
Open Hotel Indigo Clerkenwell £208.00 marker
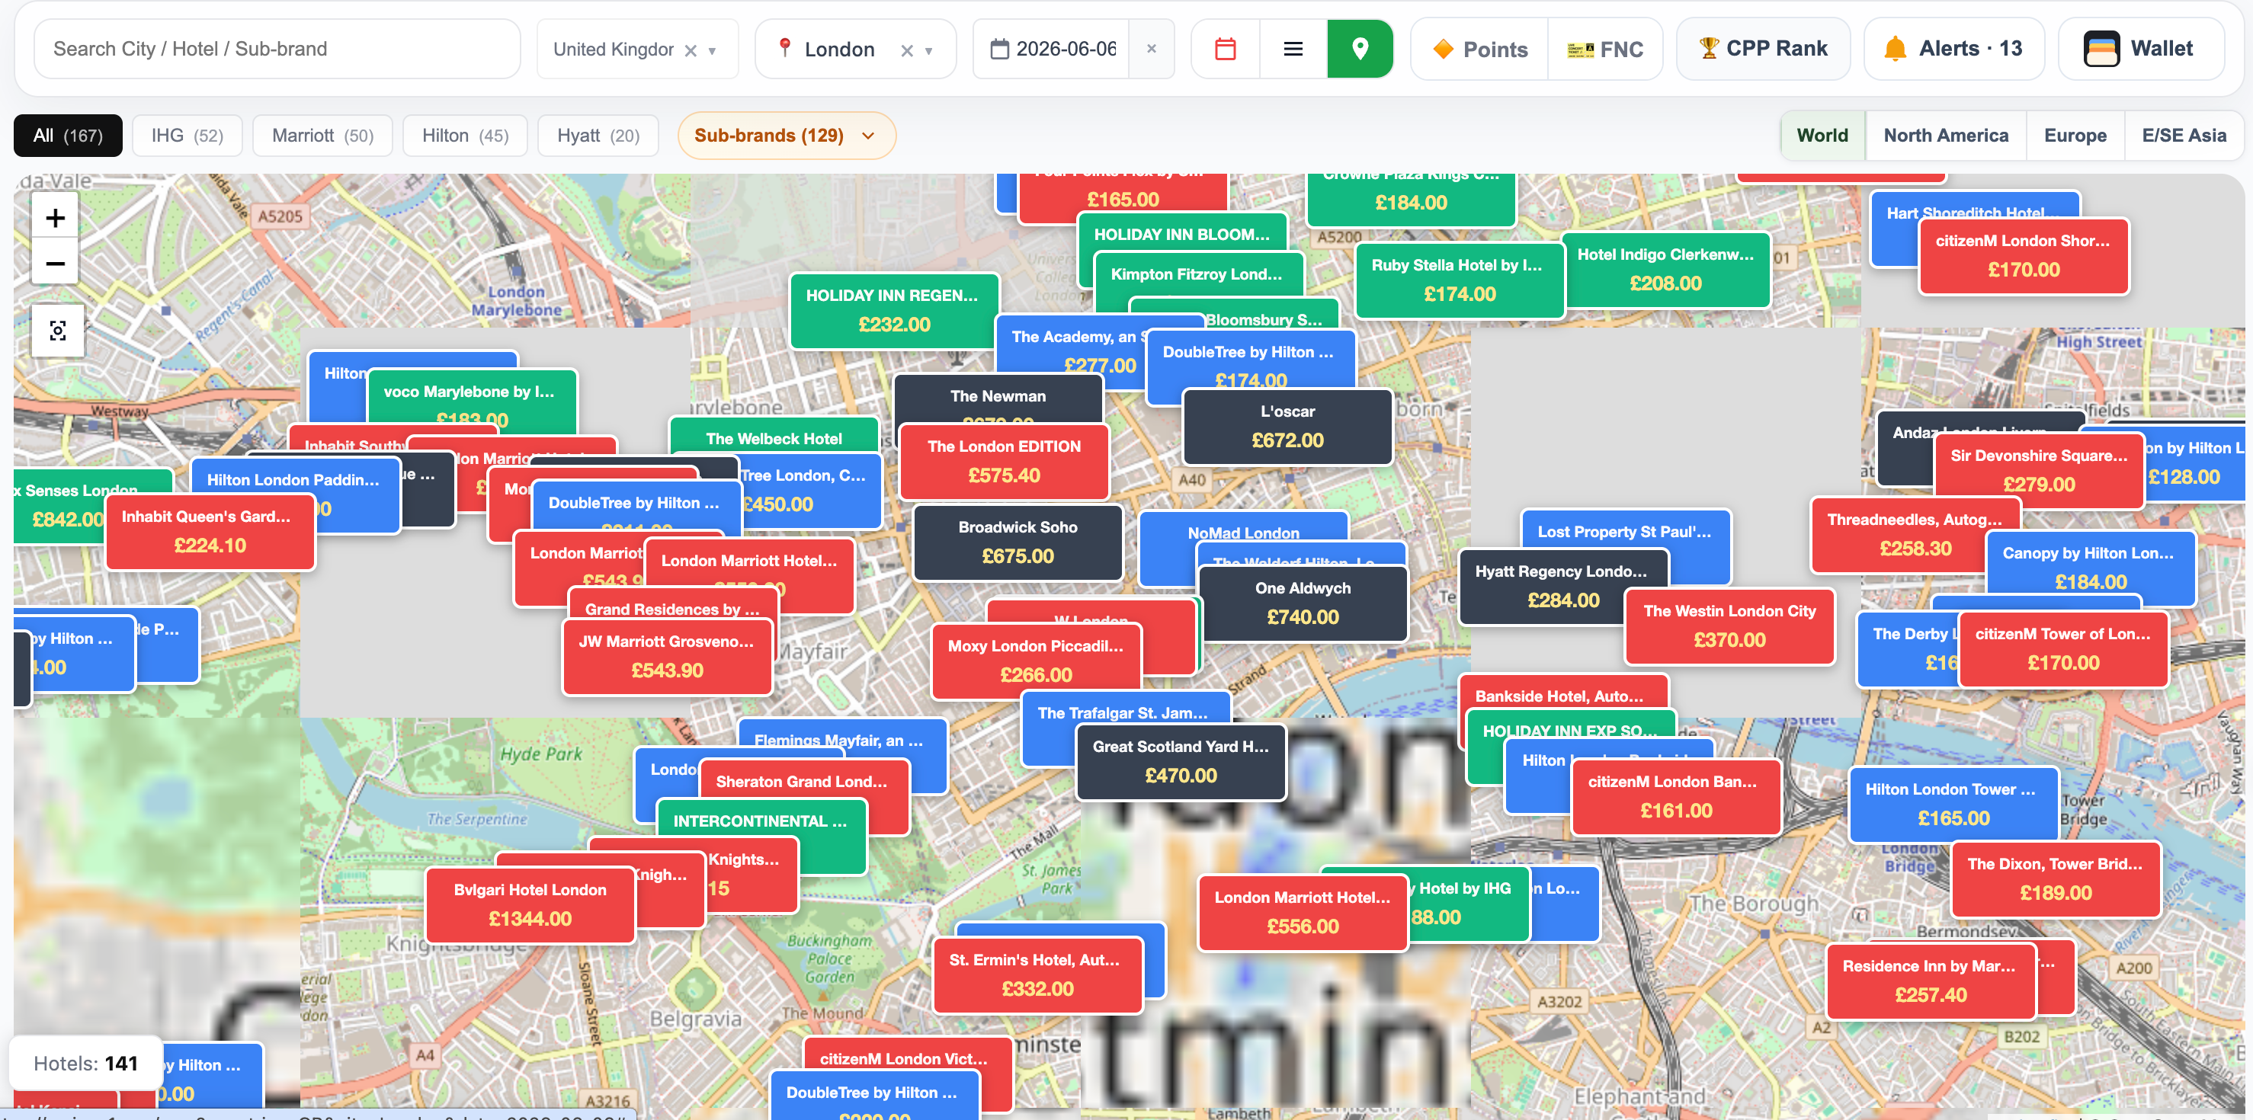click(1665, 269)
